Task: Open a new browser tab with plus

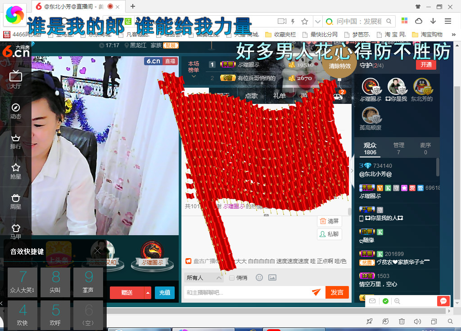Action: 133,6
